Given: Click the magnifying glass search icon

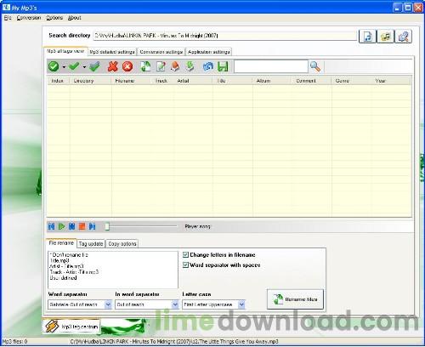Looking at the screenshot, I should click(315, 66).
